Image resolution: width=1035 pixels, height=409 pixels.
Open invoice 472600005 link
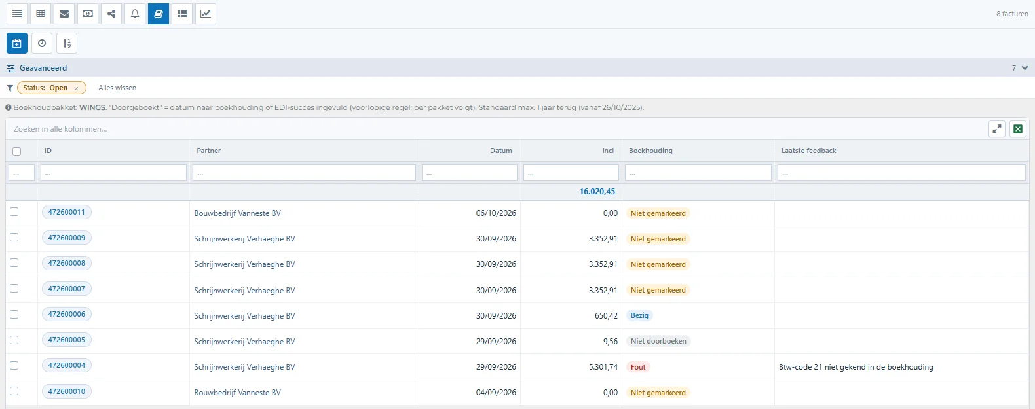pyautogui.click(x=67, y=340)
